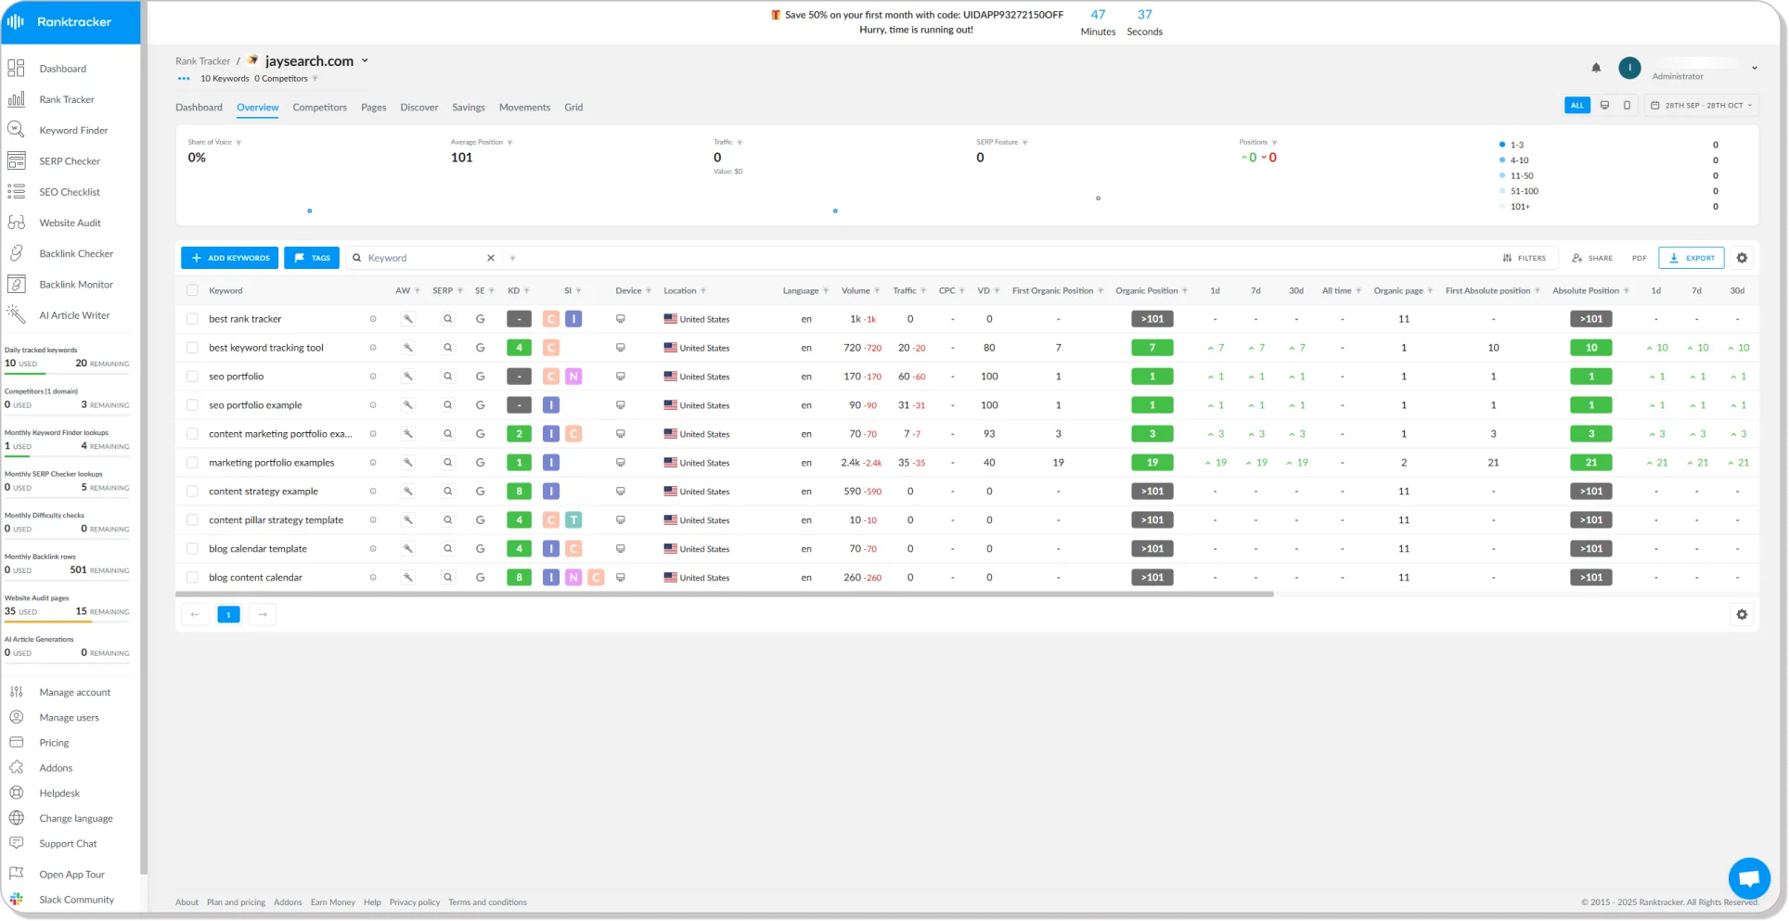Clear the keyword search field
The image size is (1789, 921).
coord(491,258)
